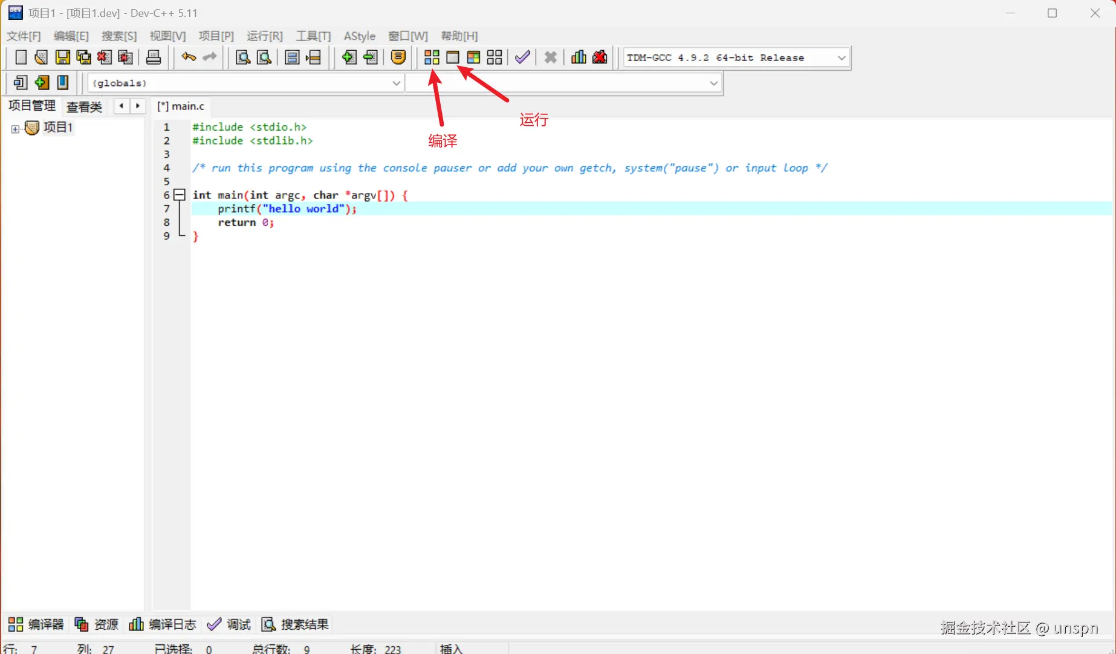Open the 窗口[W] menu
Screen dimensions: 1116x654
click(x=408, y=36)
